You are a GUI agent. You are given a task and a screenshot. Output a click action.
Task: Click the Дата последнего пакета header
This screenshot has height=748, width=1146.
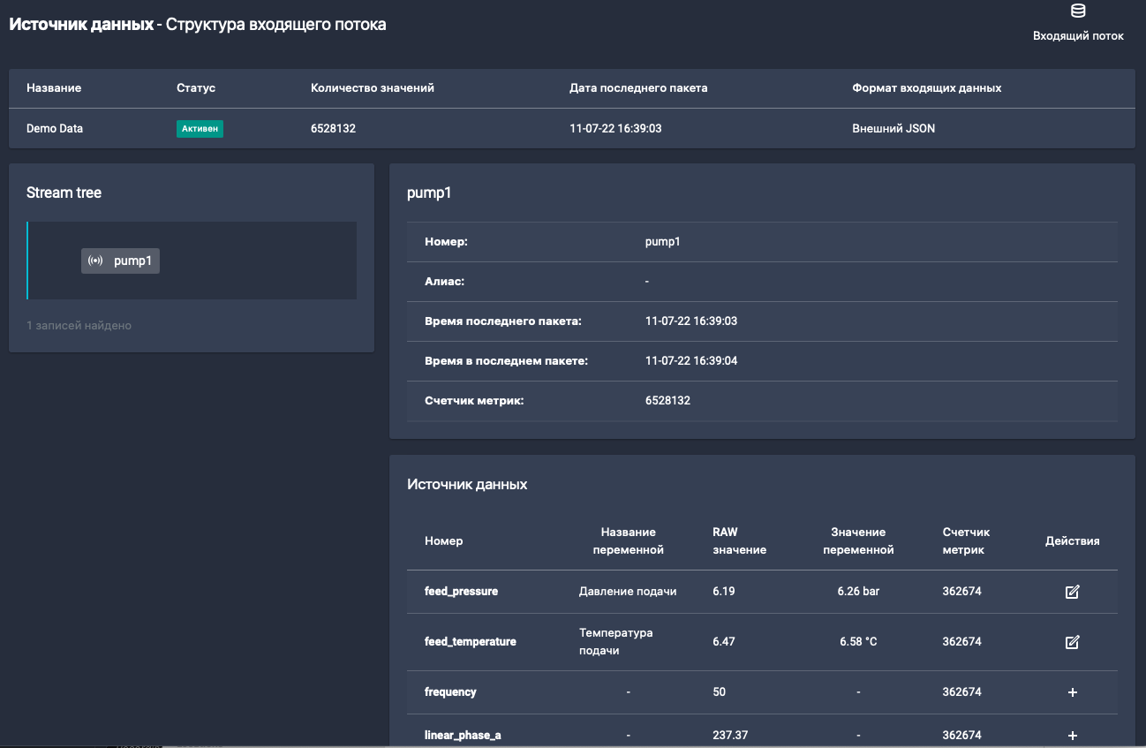[x=638, y=88]
